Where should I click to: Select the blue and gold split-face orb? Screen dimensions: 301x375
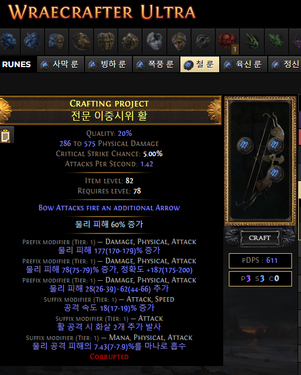57,42
